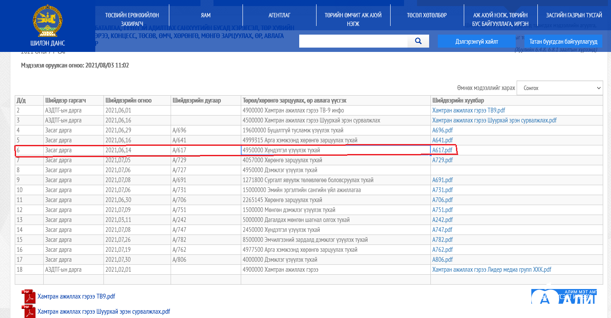Viewport: 611px width, 318px height.
Task: Open the A731.pdf link
Action: [442, 190]
